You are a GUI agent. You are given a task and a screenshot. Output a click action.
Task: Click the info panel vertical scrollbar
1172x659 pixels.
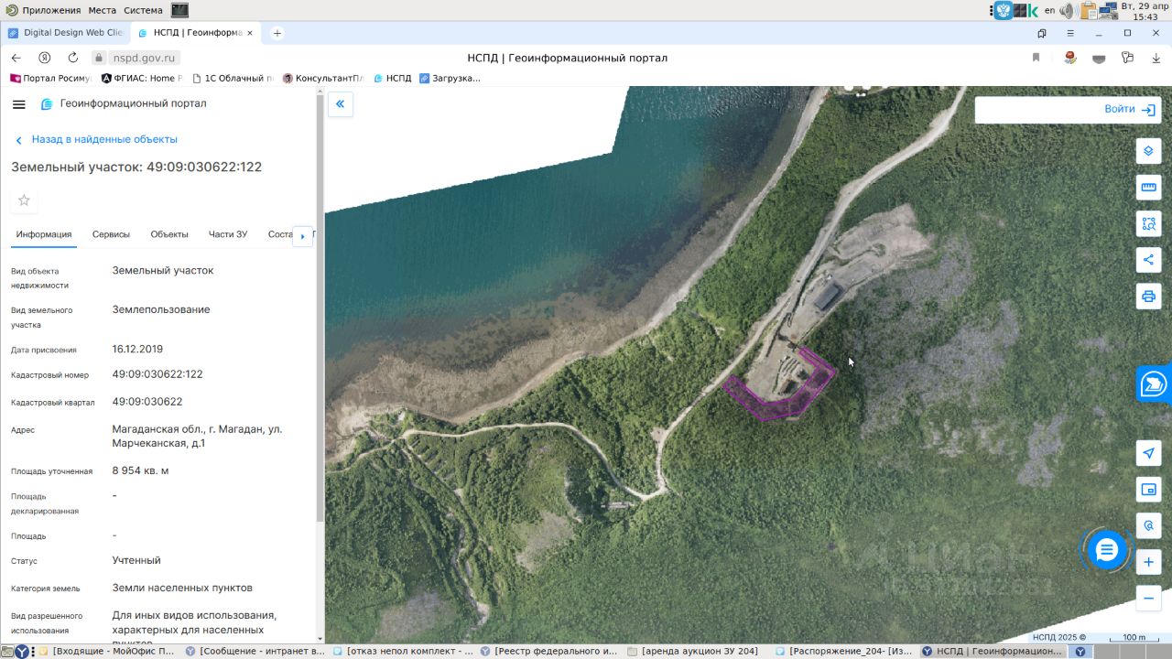(x=320, y=307)
